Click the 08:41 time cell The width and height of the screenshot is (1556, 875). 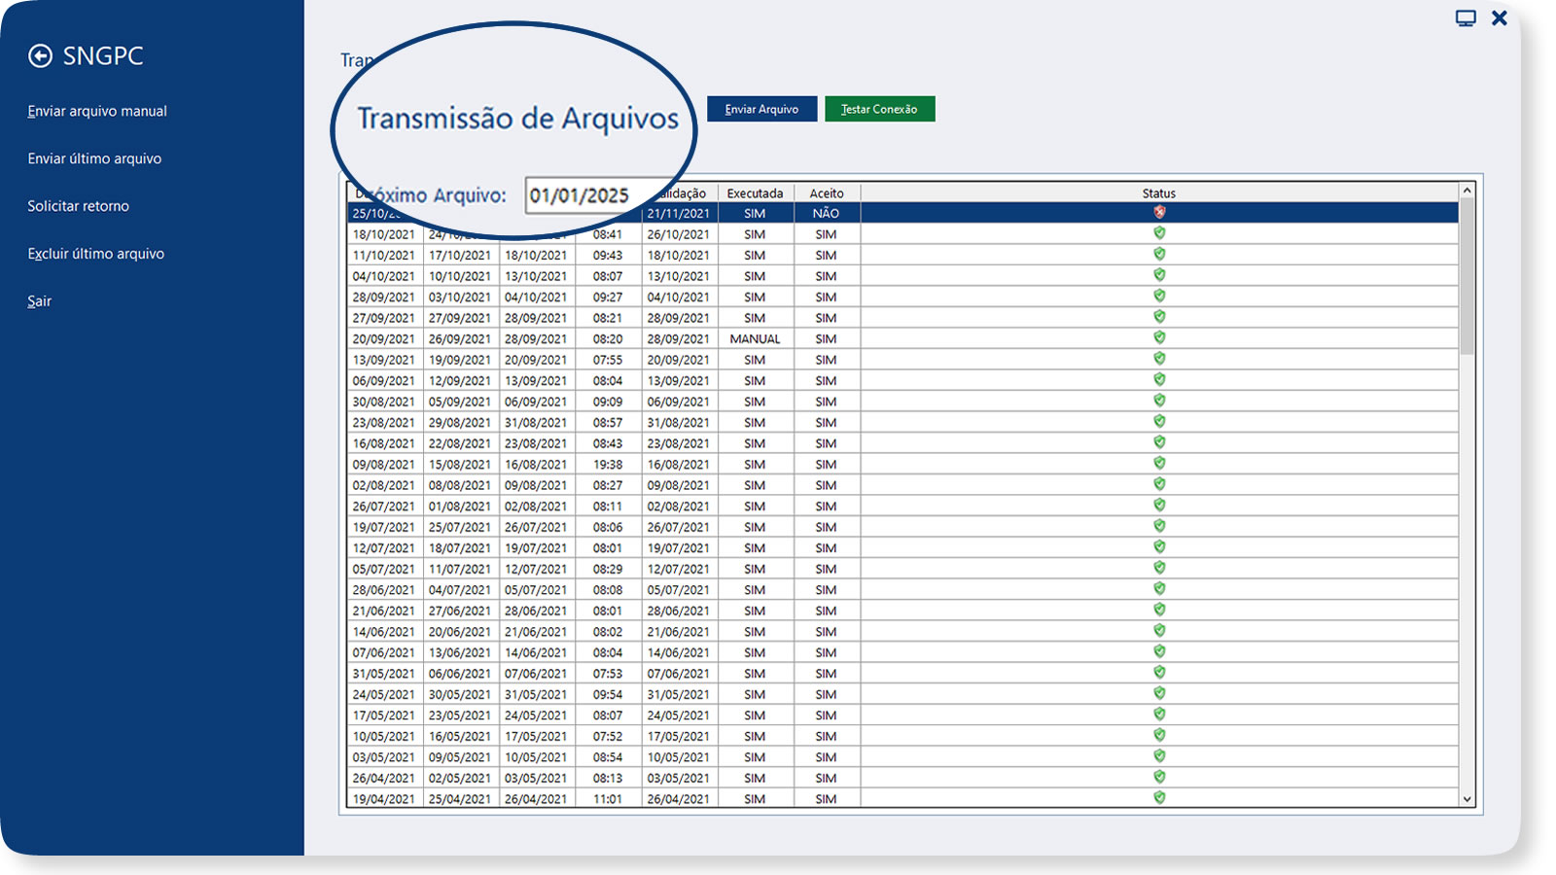click(x=608, y=234)
